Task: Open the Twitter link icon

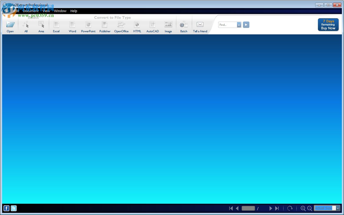Action: click(14, 208)
